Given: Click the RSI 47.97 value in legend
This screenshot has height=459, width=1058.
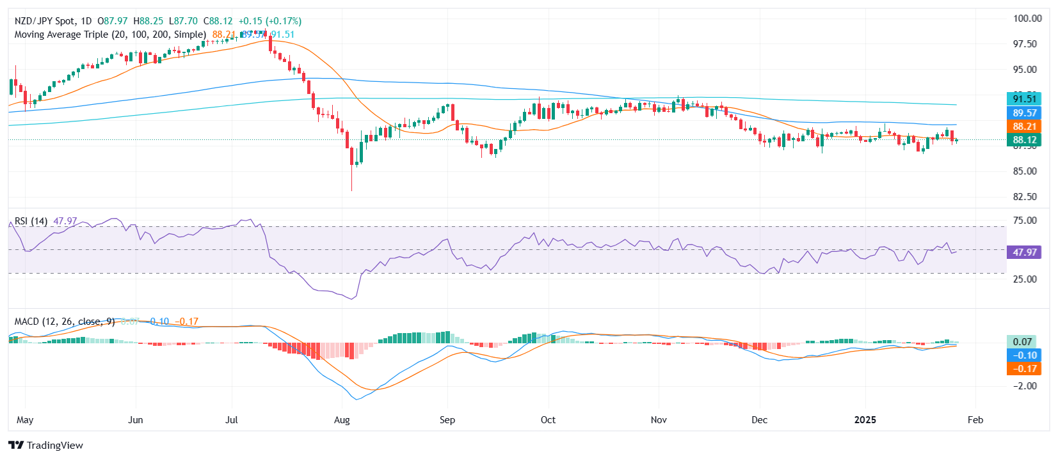Looking at the screenshot, I should click(x=65, y=221).
